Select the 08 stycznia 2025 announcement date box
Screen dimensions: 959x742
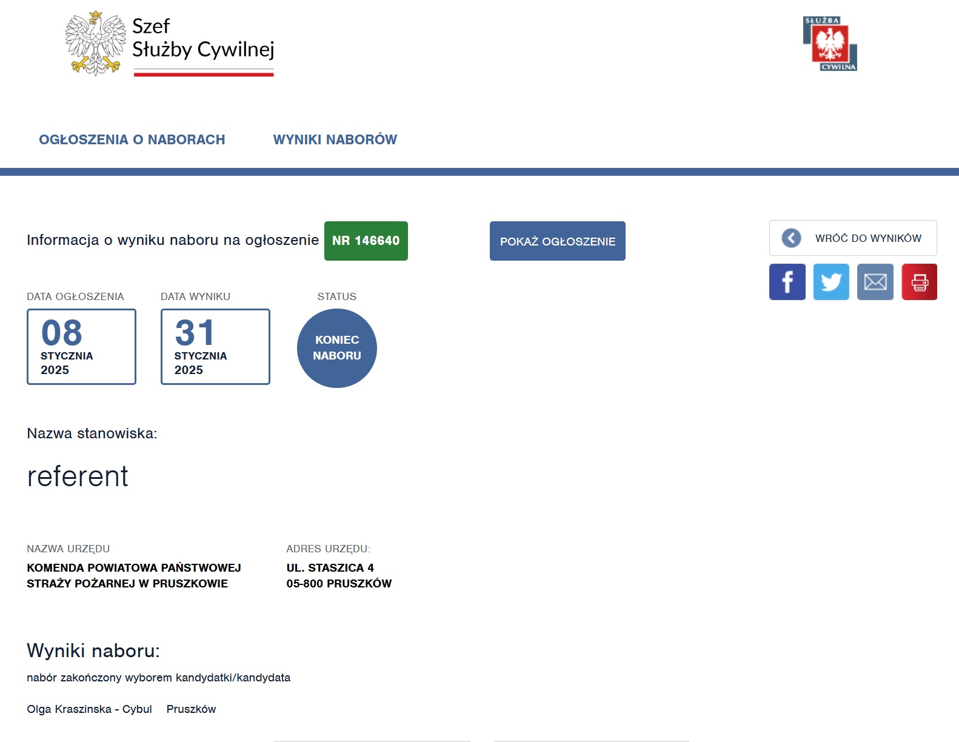(81, 347)
